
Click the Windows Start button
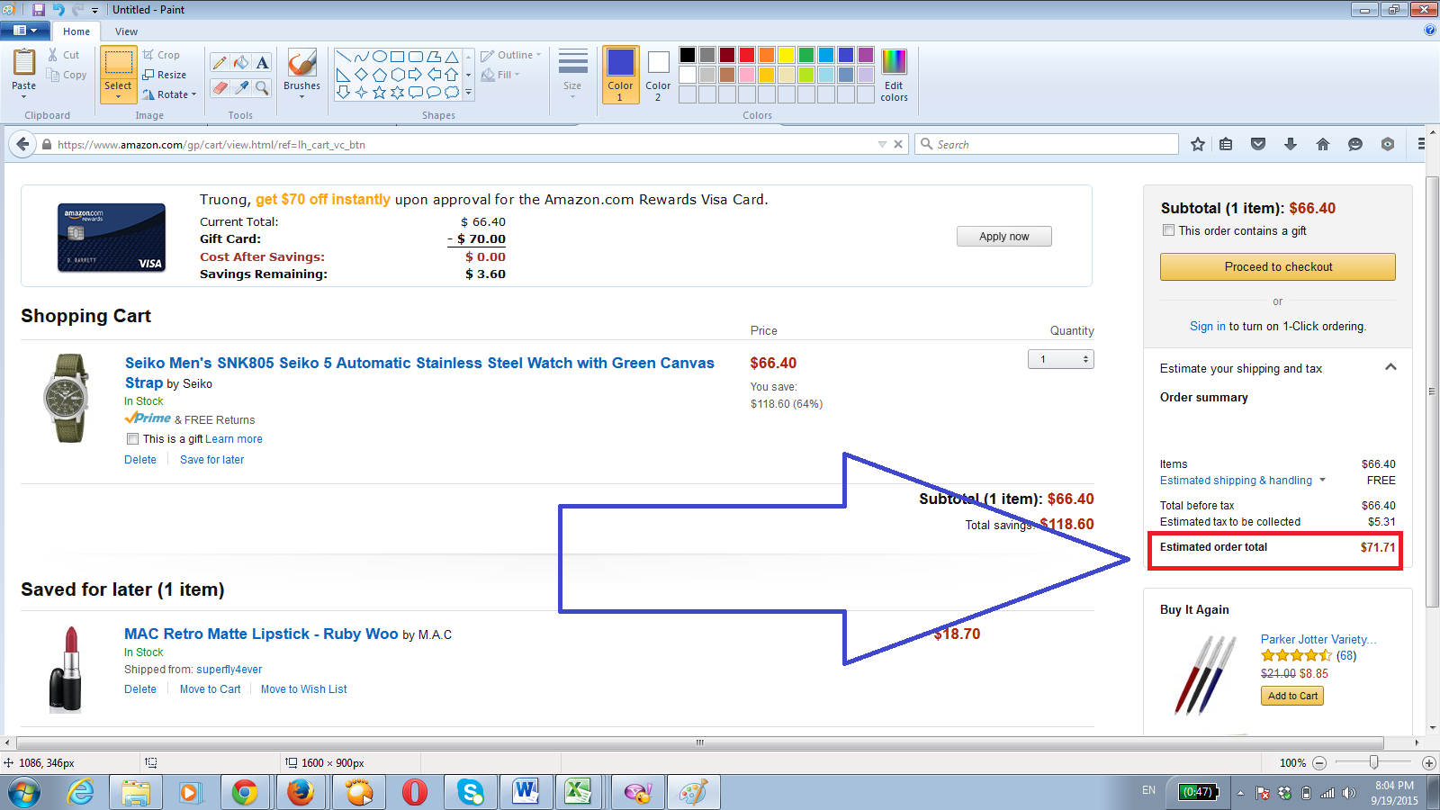[24, 793]
